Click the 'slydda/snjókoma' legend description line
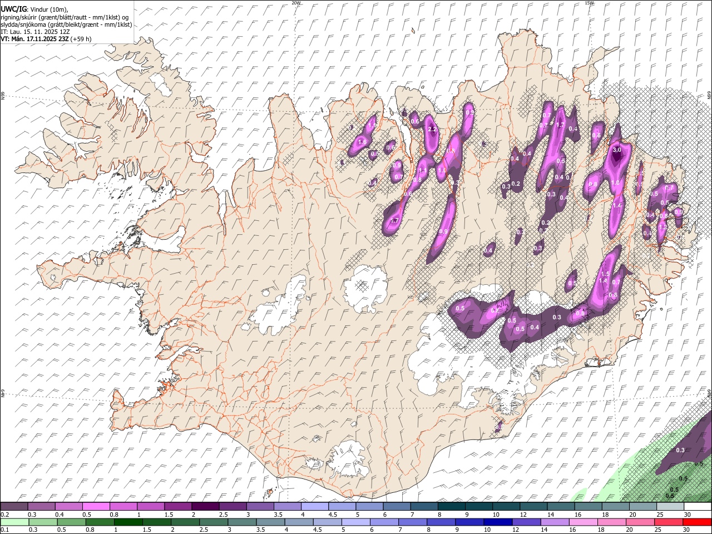Viewport: 712px width, 534px height. point(66,24)
